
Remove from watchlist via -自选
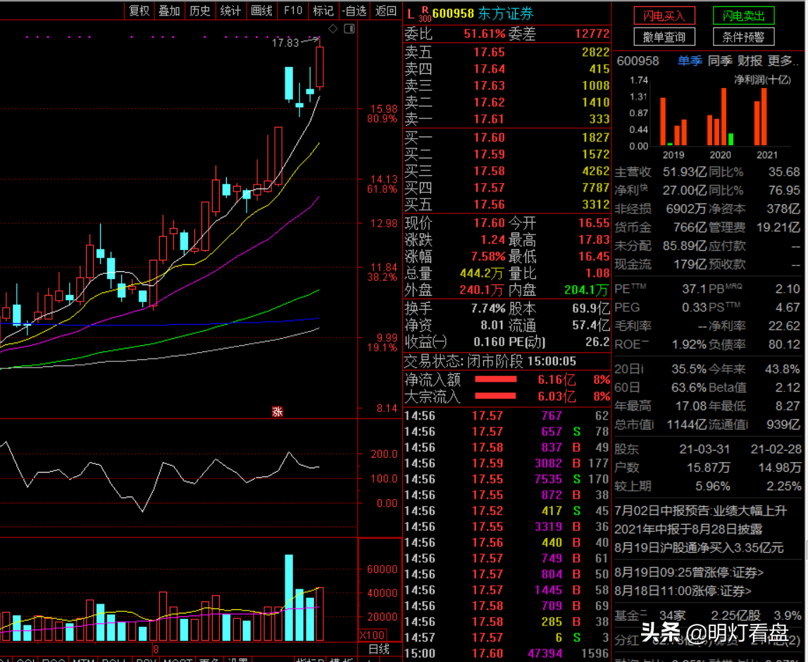[x=354, y=11]
